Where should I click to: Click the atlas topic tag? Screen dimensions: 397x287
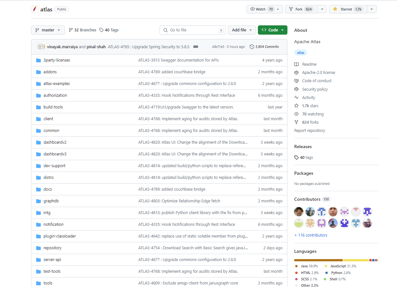pyautogui.click(x=301, y=53)
